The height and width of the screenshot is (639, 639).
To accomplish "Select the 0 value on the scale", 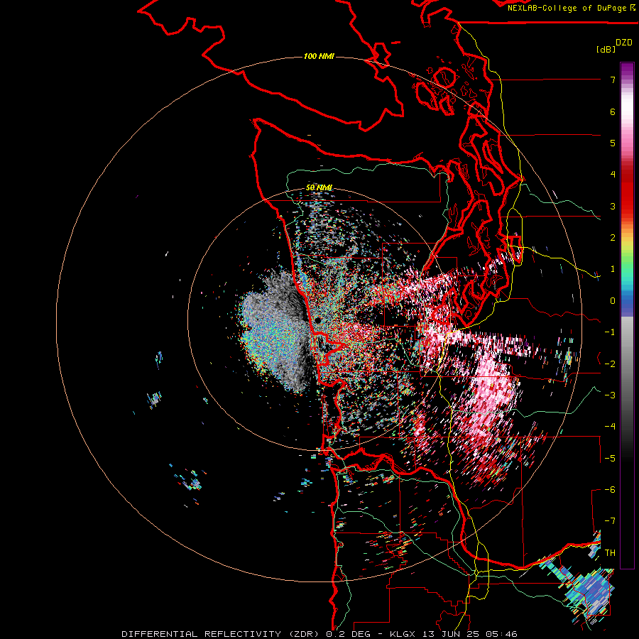I will [613, 301].
